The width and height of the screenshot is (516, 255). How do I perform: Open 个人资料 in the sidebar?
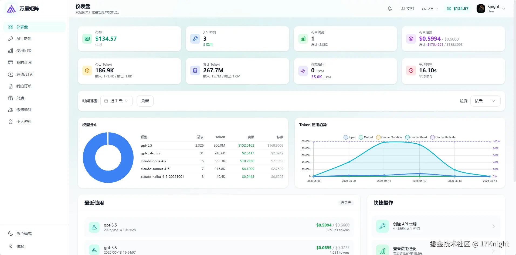click(35, 122)
